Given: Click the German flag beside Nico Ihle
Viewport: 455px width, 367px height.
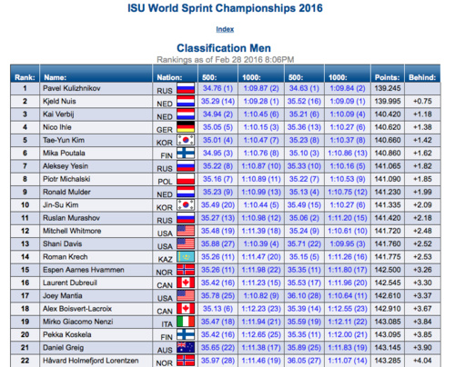Looking at the screenshot, I should point(186,127).
